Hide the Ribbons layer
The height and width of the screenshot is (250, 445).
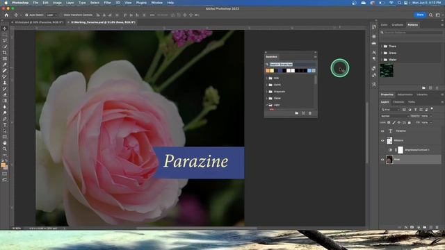382,140
